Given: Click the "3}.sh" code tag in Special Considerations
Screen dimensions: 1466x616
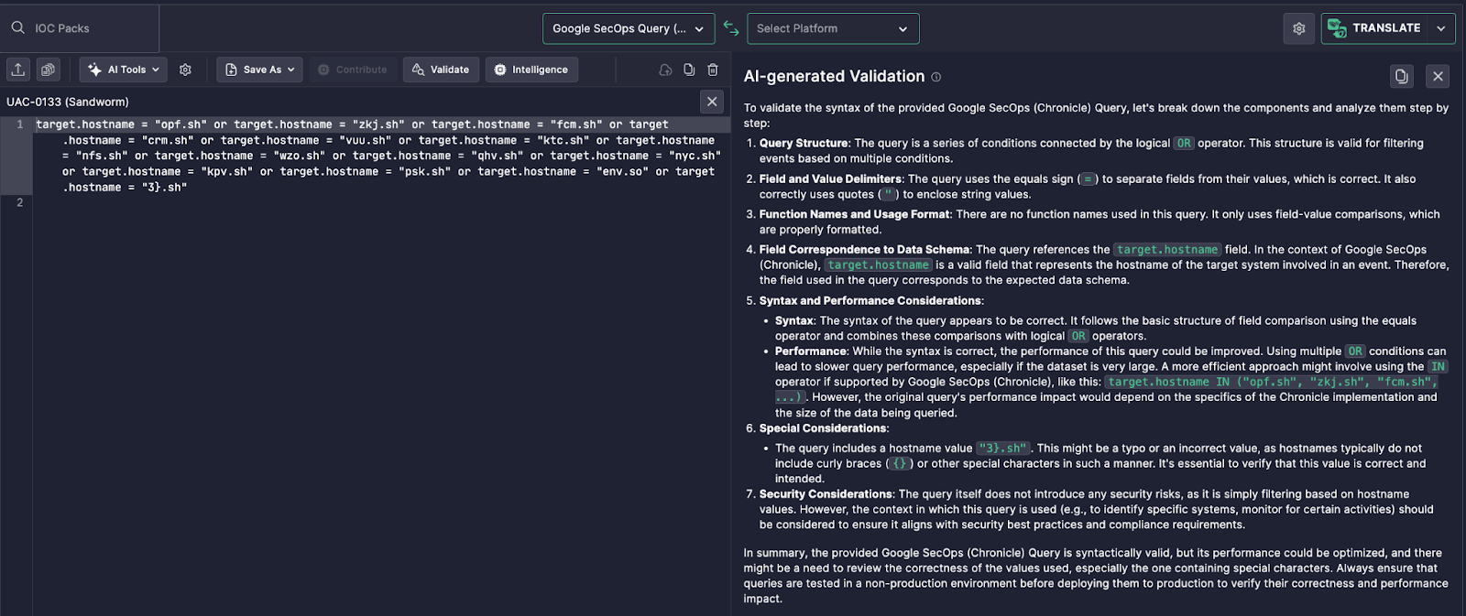Looking at the screenshot, I should click(1002, 448).
